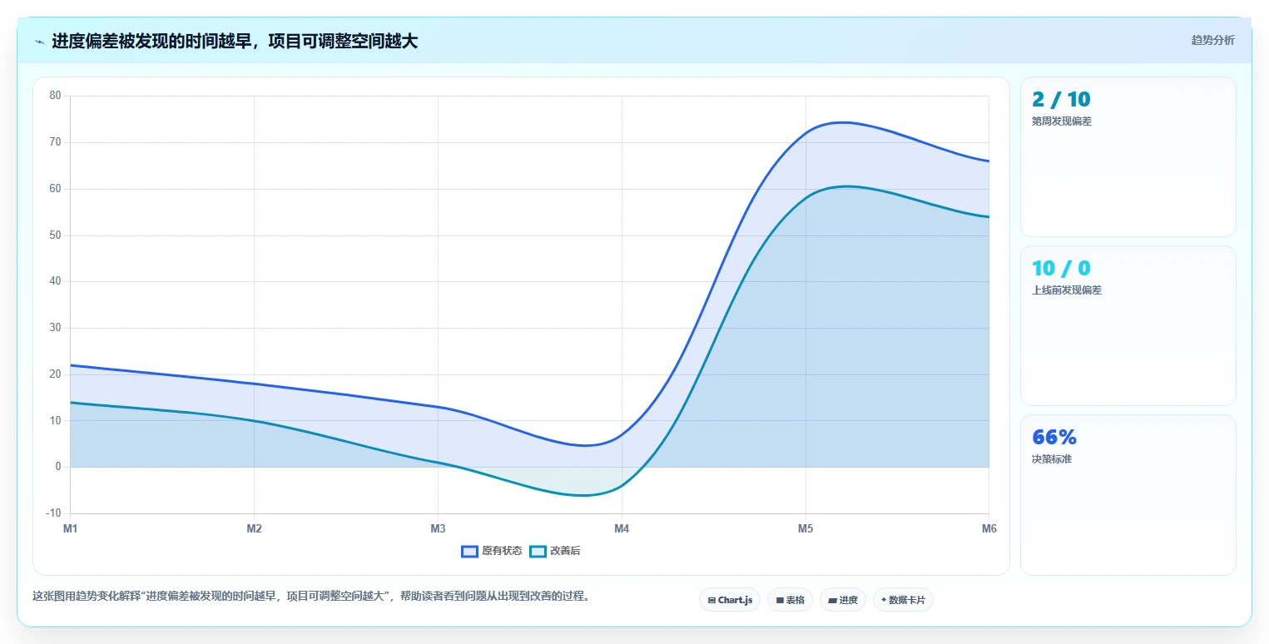Click the M6 x-axis label
The width and height of the screenshot is (1269, 644).
coord(989,528)
